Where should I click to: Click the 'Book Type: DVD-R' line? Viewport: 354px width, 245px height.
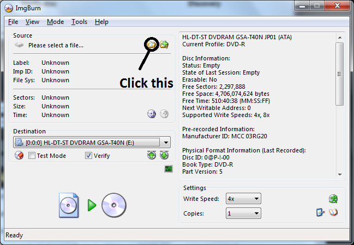[207, 164]
